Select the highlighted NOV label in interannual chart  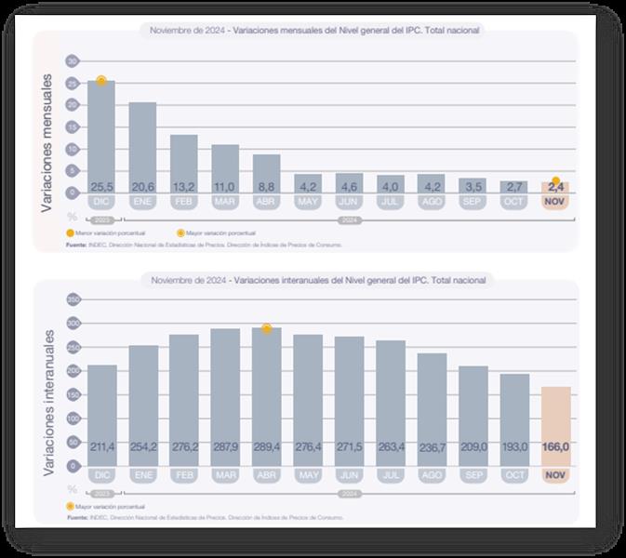[556, 475]
